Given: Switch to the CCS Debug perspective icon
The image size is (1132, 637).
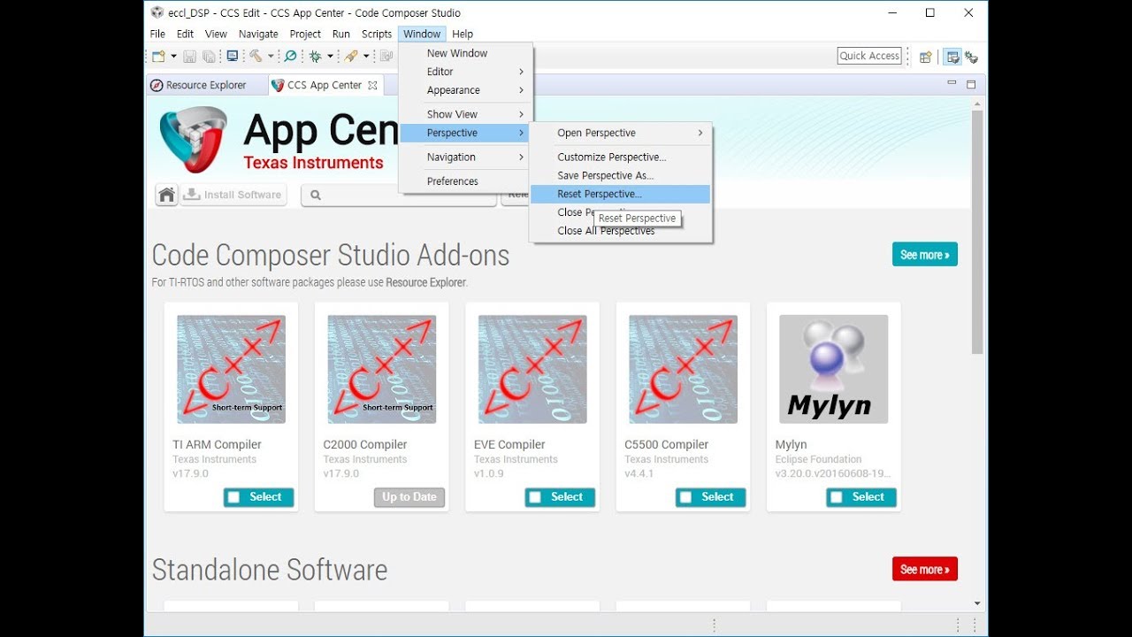Looking at the screenshot, I should click(x=971, y=57).
